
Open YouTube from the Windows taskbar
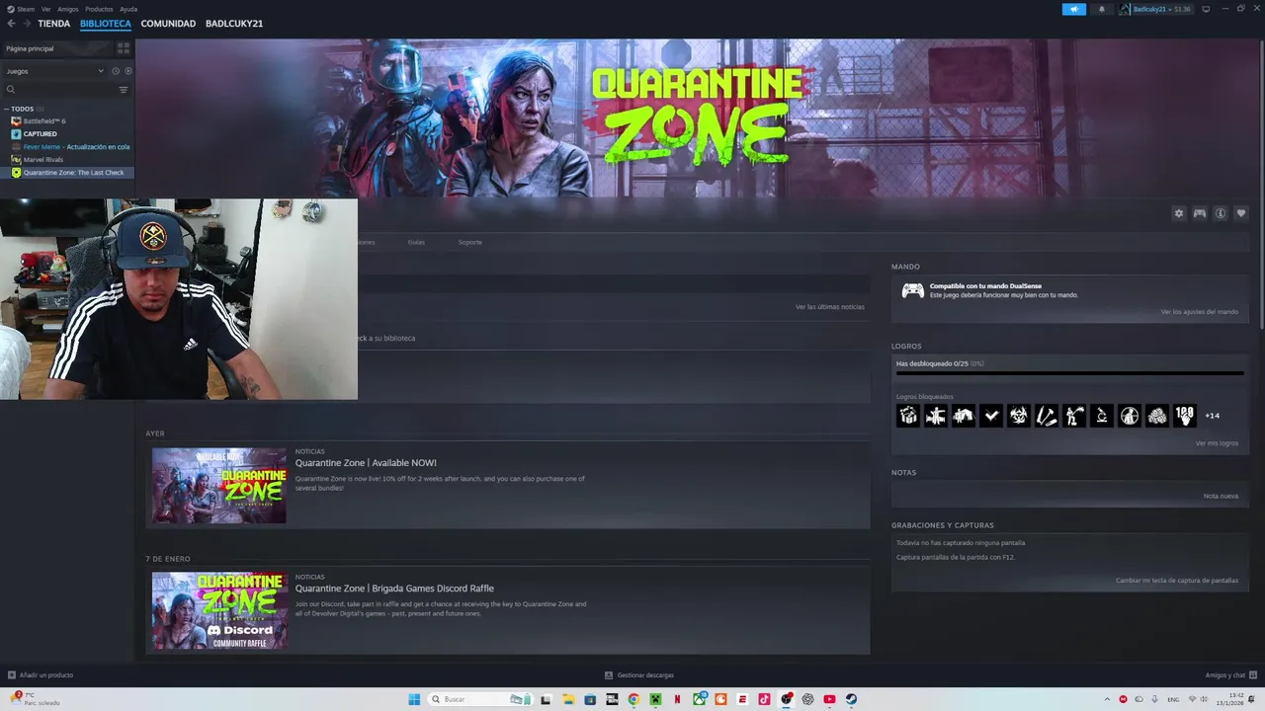point(829,699)
